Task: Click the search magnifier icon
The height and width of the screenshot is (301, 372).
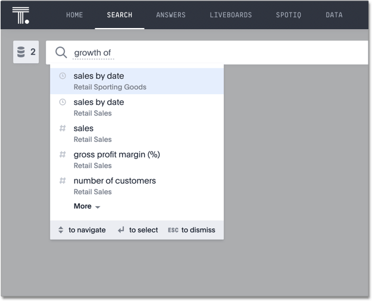Action: click(x=61, y=52)
